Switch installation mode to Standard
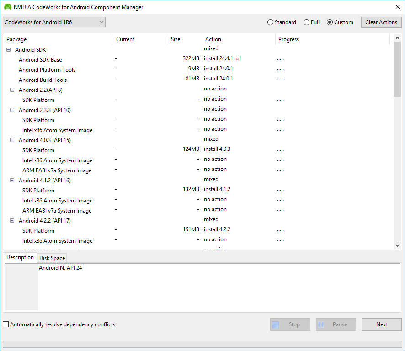The width and height of the screenshot is (405, 351). 270,22
